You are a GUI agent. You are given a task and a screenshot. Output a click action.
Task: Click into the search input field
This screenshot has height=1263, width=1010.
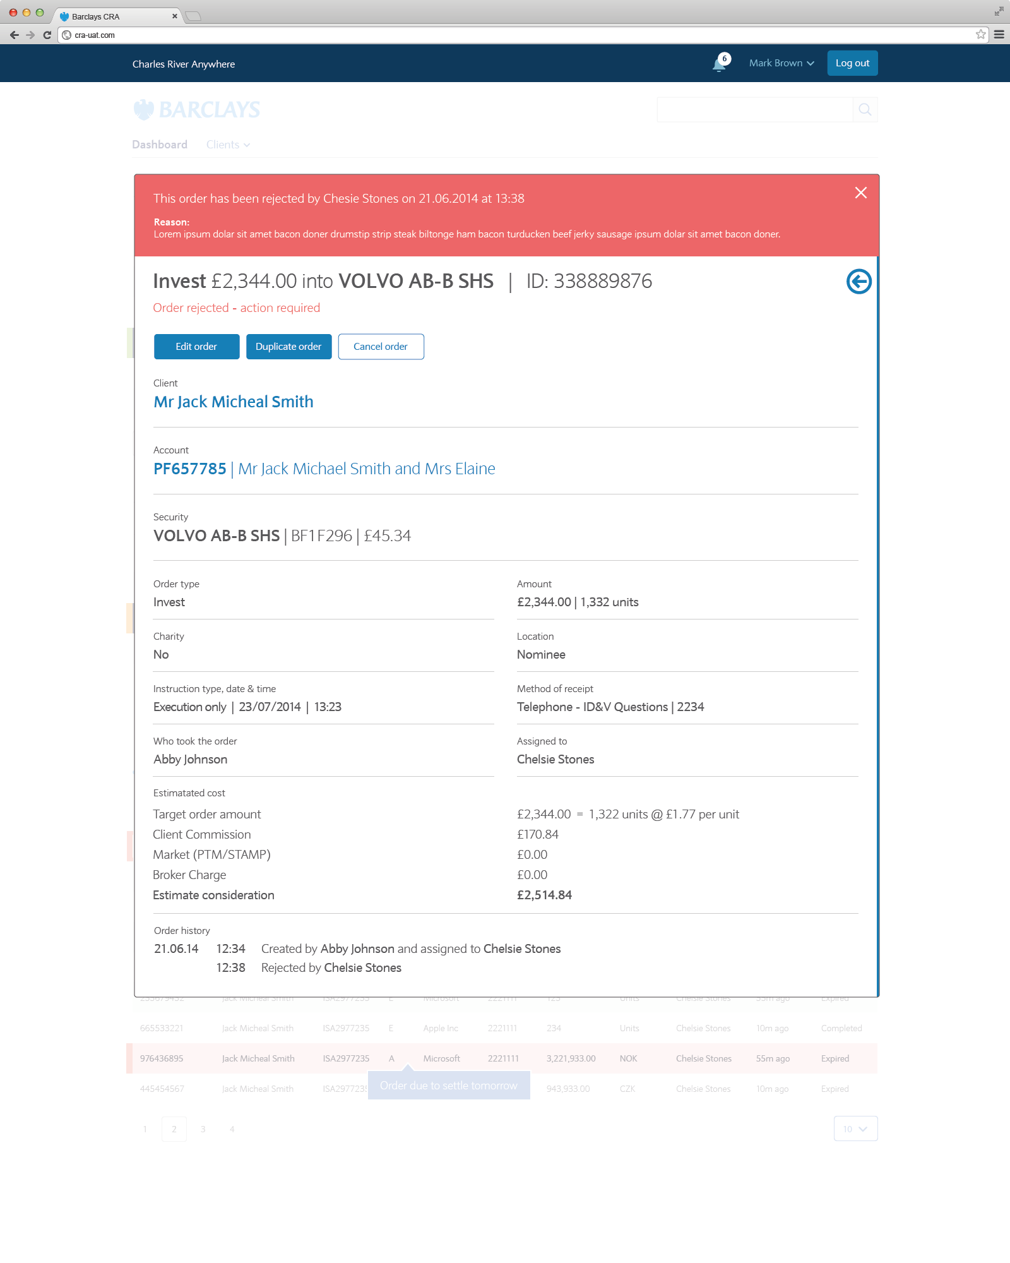click(754, 110)
